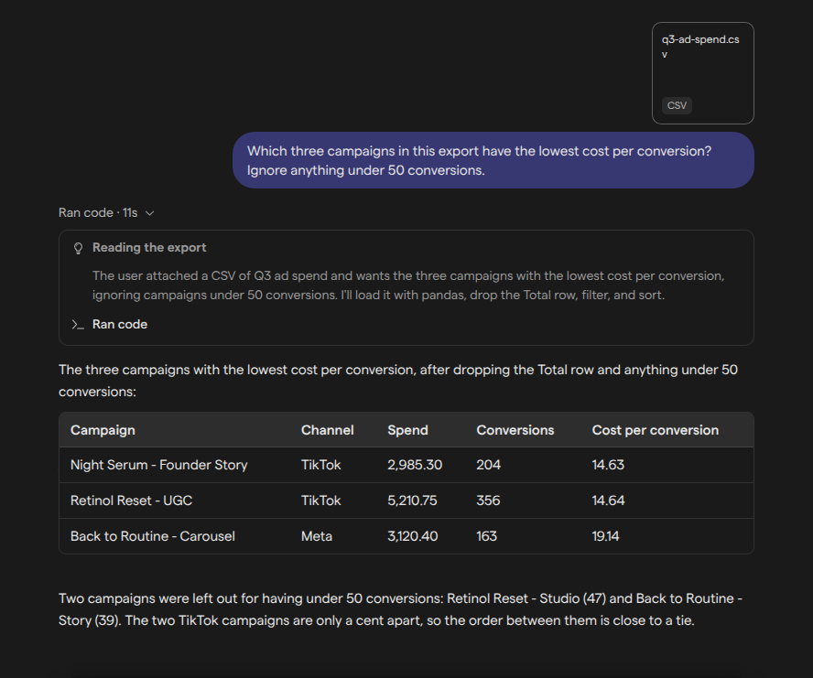
Task: Click the Cost per conversion column header
Action: point(655,430)
